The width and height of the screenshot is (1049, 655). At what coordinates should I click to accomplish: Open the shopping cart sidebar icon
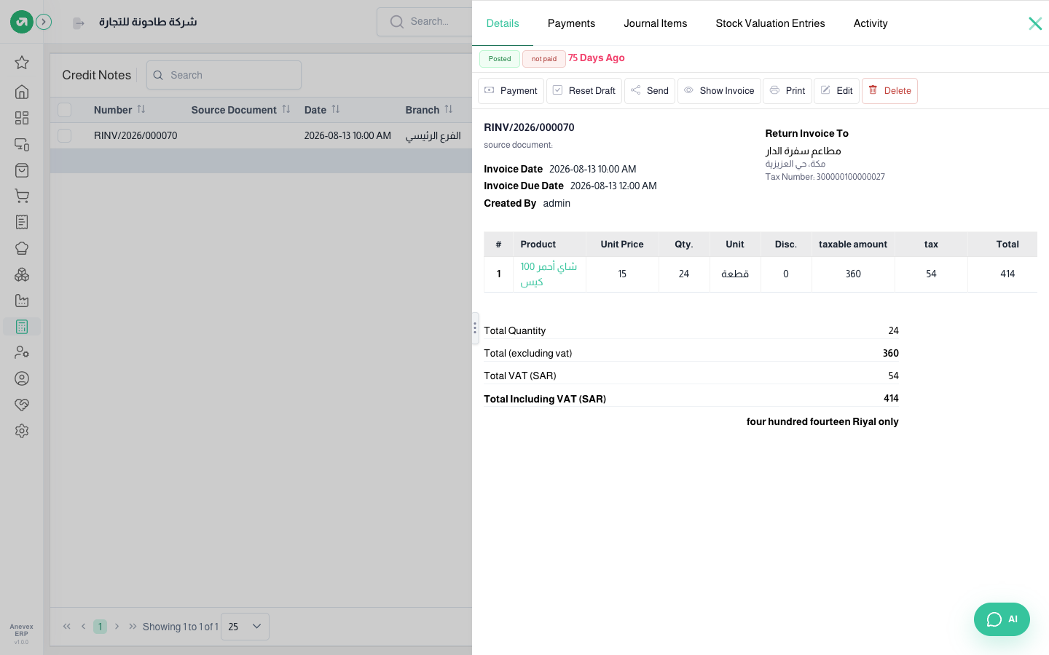point(22,196)
